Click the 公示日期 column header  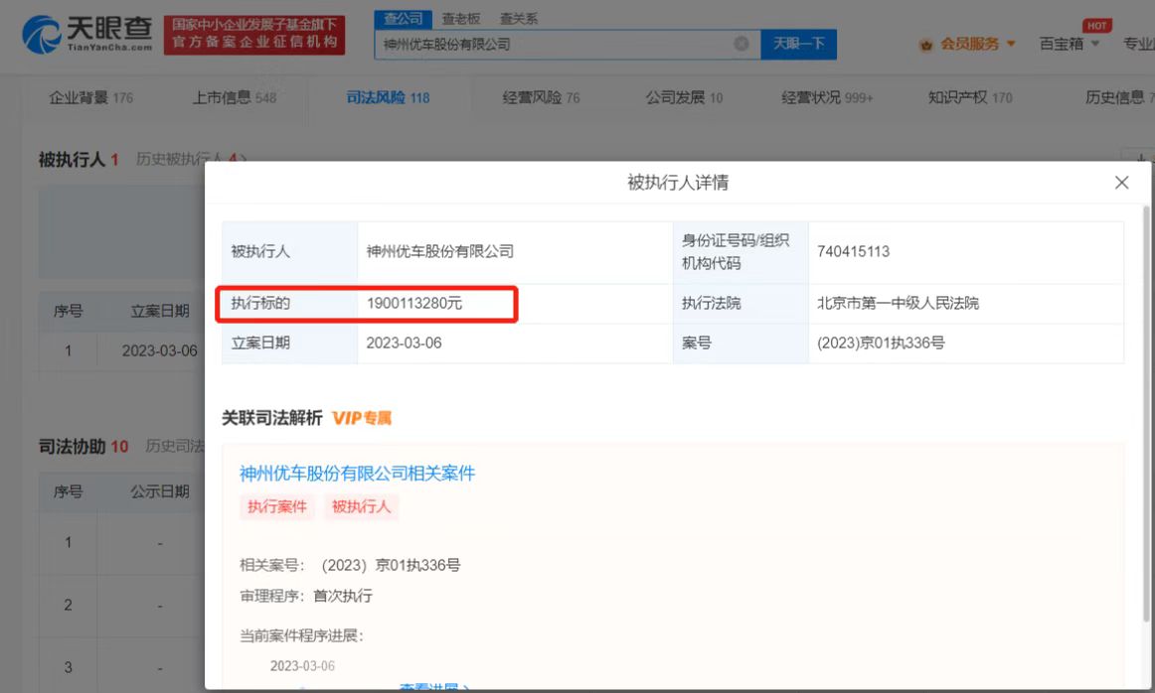pos(160,491)
